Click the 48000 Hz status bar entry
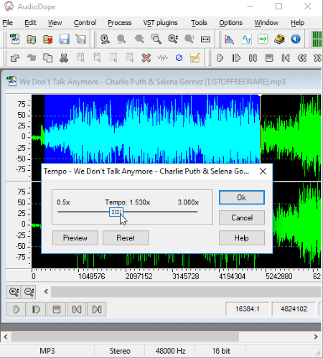 (170, 351)
